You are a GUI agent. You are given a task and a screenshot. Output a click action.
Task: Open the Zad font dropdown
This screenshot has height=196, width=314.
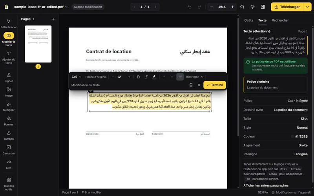point(76,77)
